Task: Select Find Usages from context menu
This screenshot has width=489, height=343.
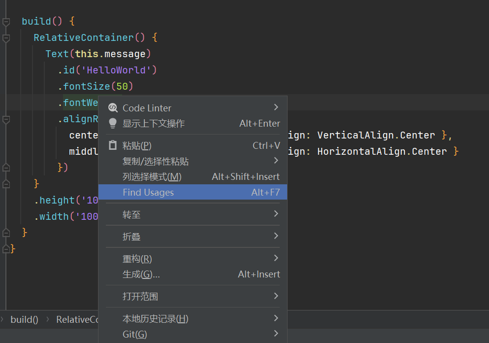Action: tap(193, 192)
